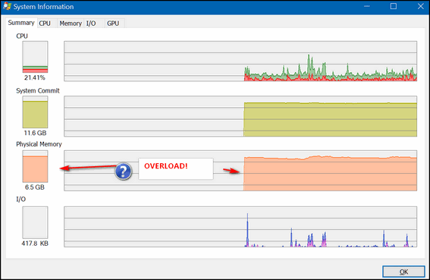The height and width of the screenshot is (280, 430).
Task: Click the empty I/O meter box
Action: tap(35, 222)
